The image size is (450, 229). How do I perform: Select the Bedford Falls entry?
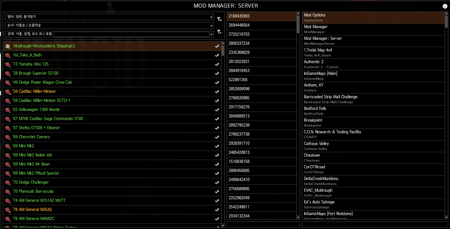[x=373, y=111]
